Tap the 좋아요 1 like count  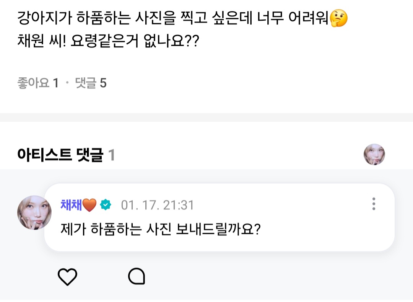point(38,83)
